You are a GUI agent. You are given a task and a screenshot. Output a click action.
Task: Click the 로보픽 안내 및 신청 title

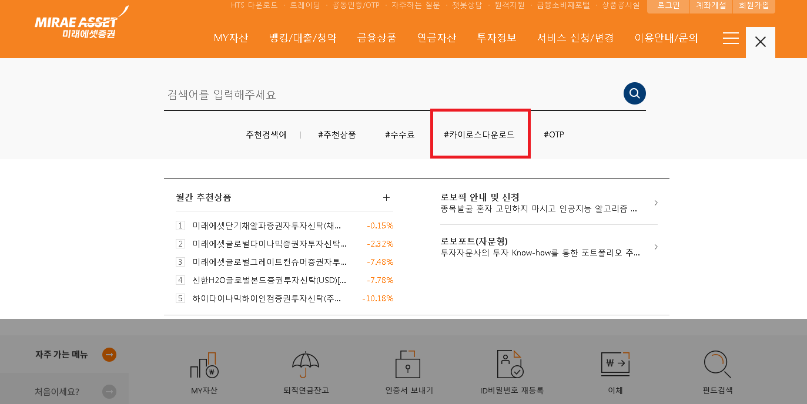pos(480,197)
